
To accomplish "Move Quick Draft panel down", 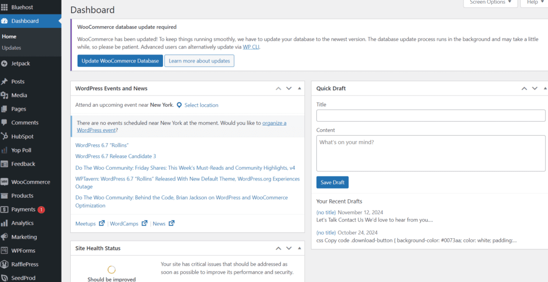I will pos(535,88).
